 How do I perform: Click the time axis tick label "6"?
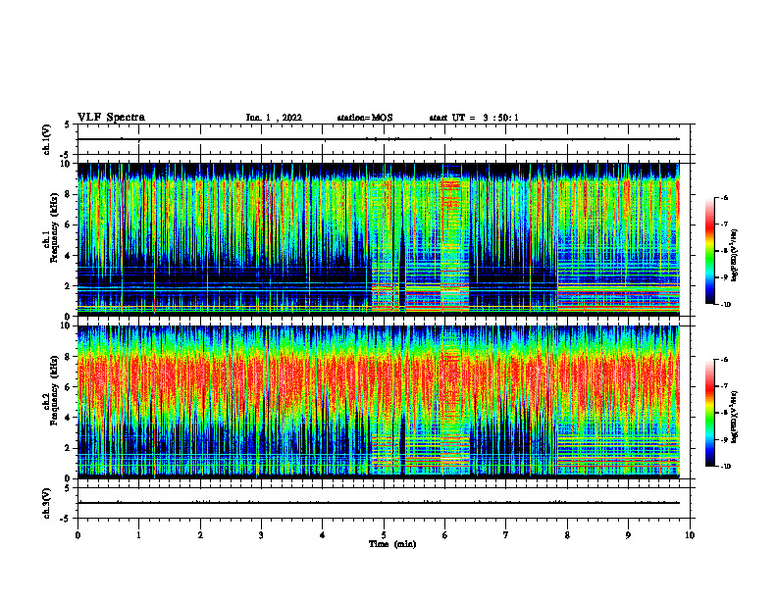click(x=445, y=535)
